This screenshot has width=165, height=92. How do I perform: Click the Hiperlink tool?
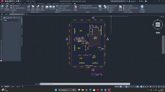[x=111, y=10]
